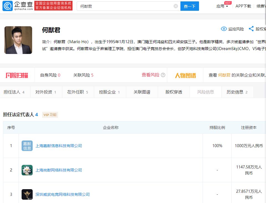The width and height of the screenshot is (266, 203).
Task: Click the Qichacha logo icon
Action: tap(8, 6)
